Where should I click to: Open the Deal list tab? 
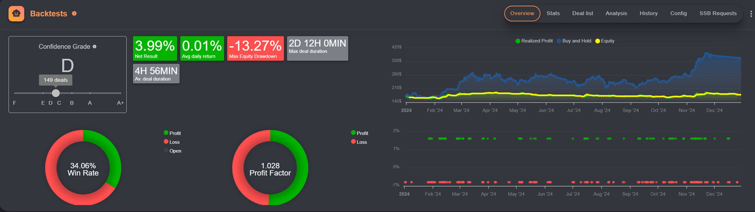tap(582, 13)
